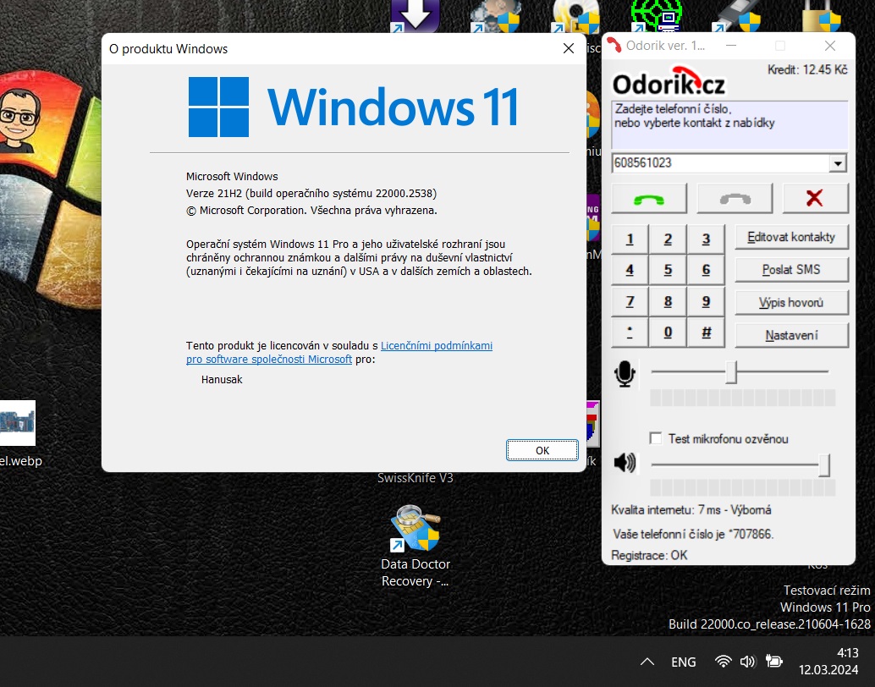This screenshot has height=687, width=875.
Task: Click Poslat SMS button
Action: tap(791, 270)
